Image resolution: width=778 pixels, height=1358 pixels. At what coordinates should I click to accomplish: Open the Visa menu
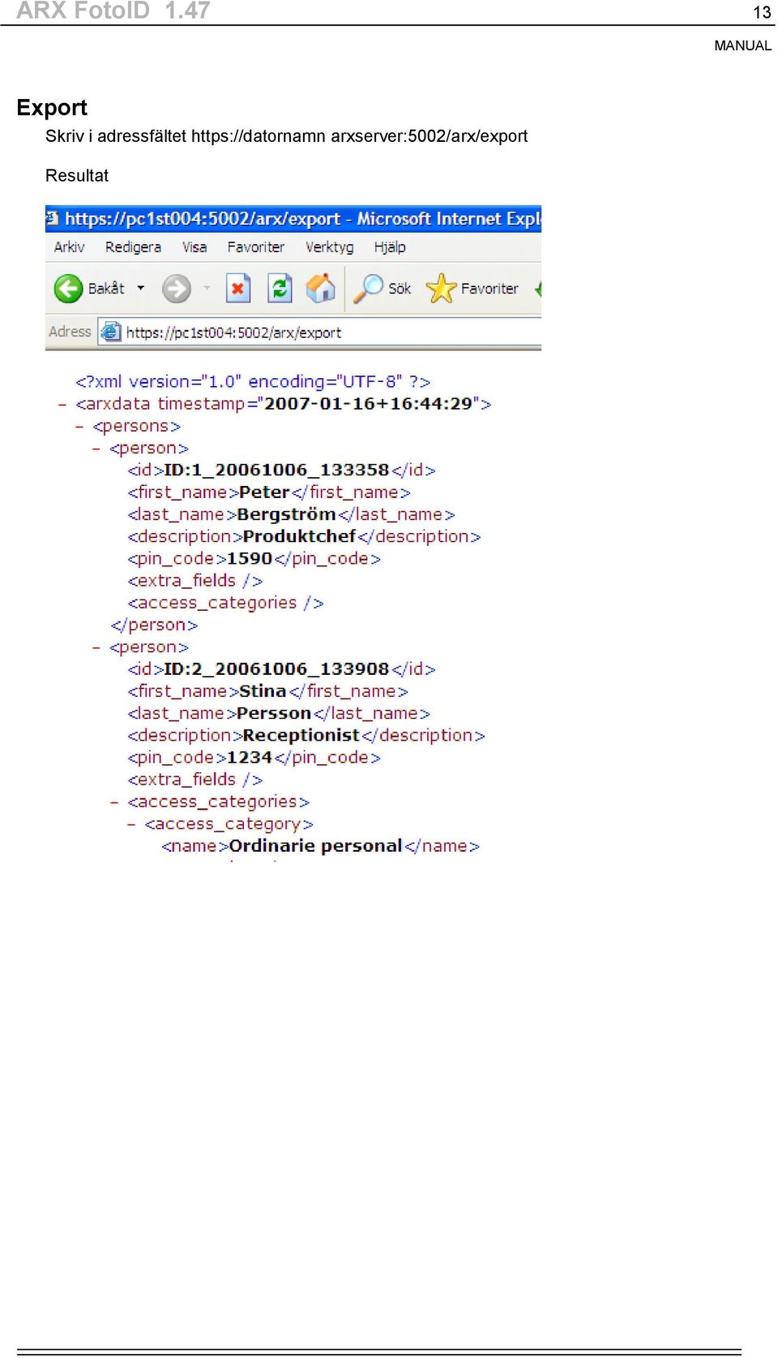(x=194, y=247)
